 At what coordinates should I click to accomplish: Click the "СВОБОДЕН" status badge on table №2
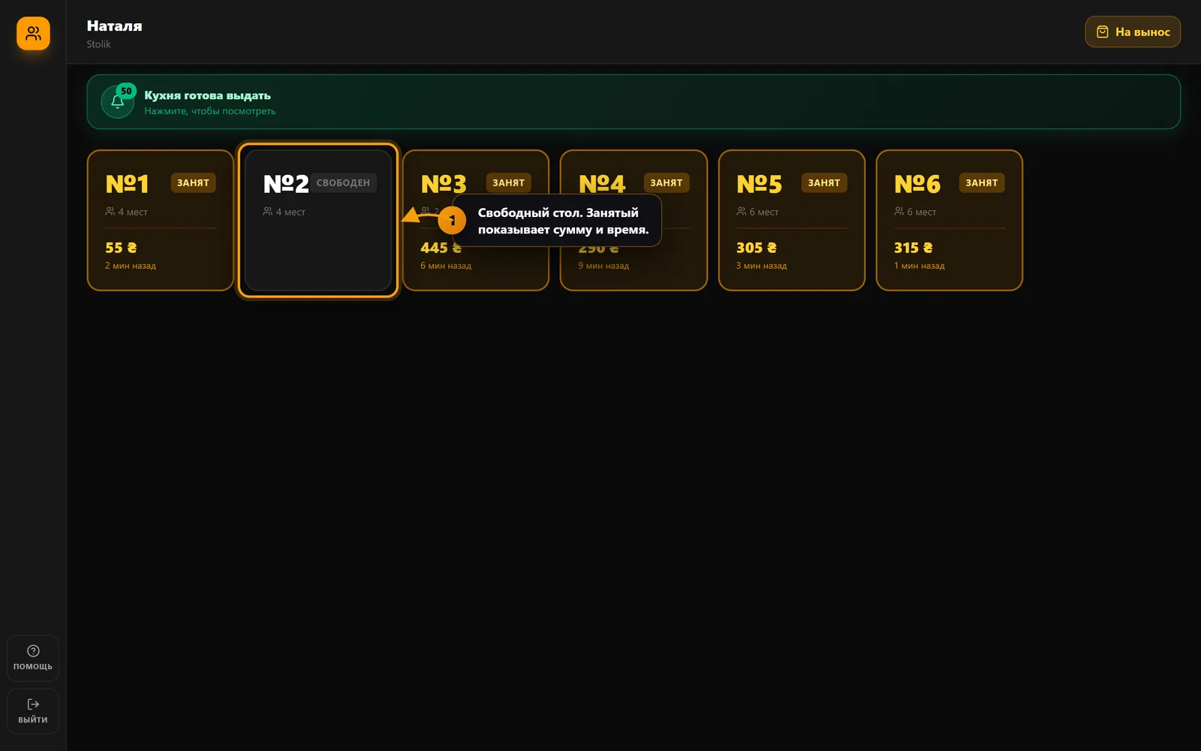(x=343, y=182)
